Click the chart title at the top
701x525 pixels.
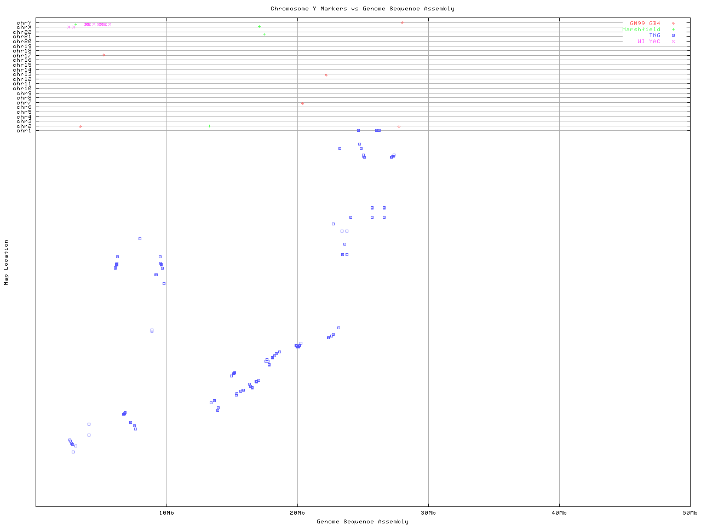362,9
